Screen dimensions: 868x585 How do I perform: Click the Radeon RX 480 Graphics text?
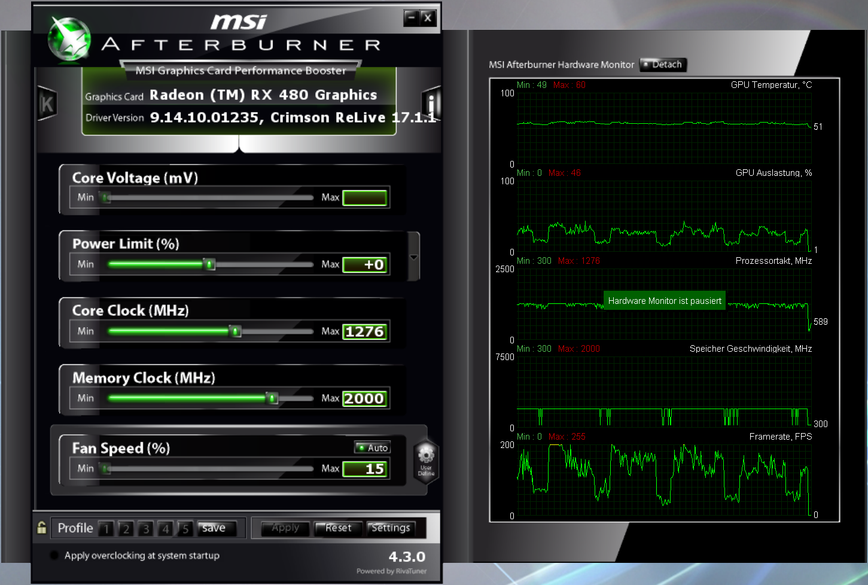263,95
